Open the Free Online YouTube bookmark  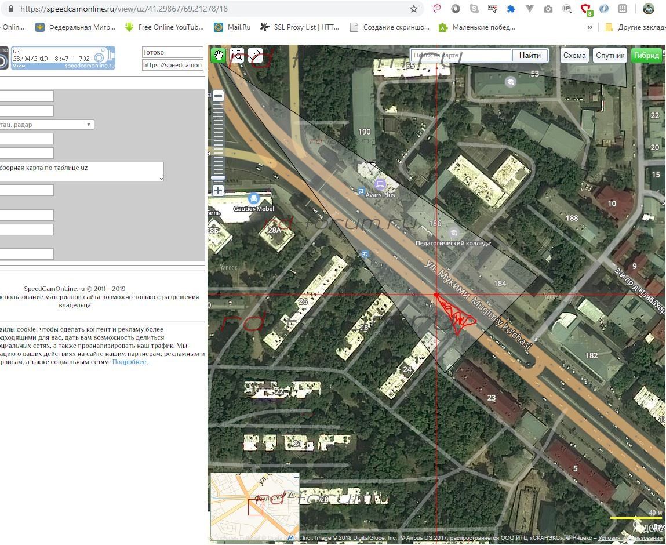click(x=165, y=27)
